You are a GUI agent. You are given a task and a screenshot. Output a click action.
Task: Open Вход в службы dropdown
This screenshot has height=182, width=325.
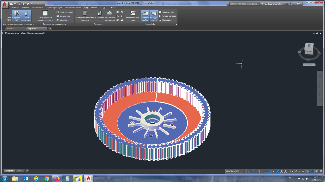pos(274,4)
